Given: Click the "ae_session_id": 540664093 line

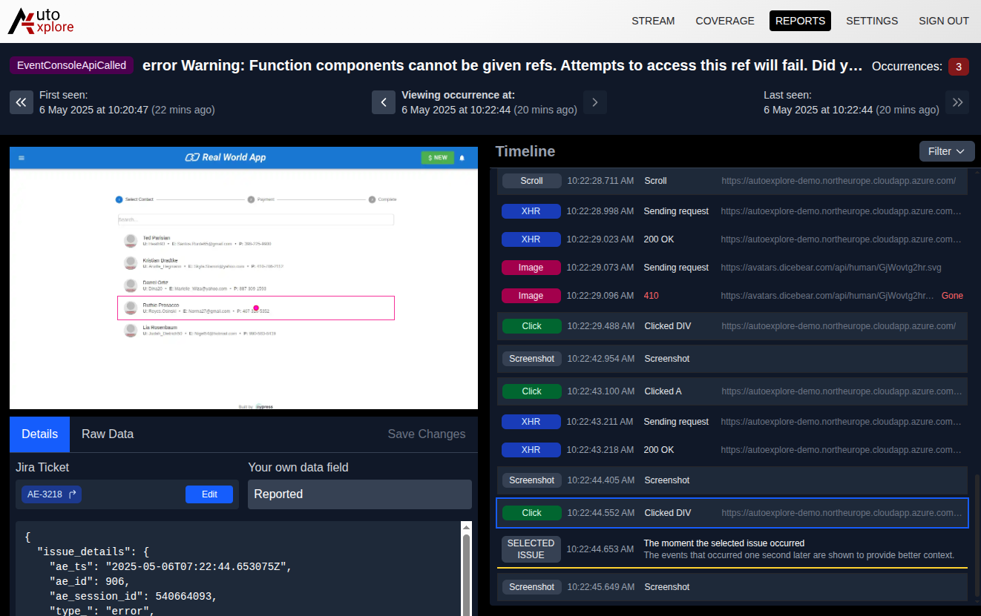Looking at the screenshot, I should tap(134, 597).
